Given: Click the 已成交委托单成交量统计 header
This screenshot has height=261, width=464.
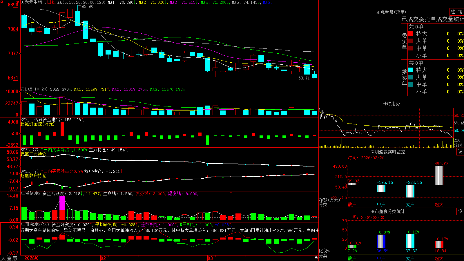Looking at the screenshot, I should pyautogui.click(x=433, y=19).
